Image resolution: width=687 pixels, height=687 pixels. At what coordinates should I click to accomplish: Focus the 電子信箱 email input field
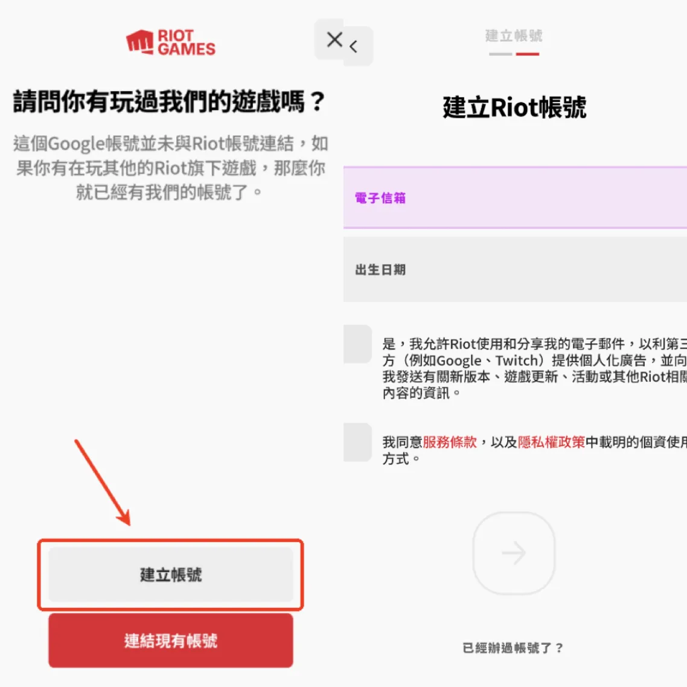pyautogui.click(x=516, y=197)
